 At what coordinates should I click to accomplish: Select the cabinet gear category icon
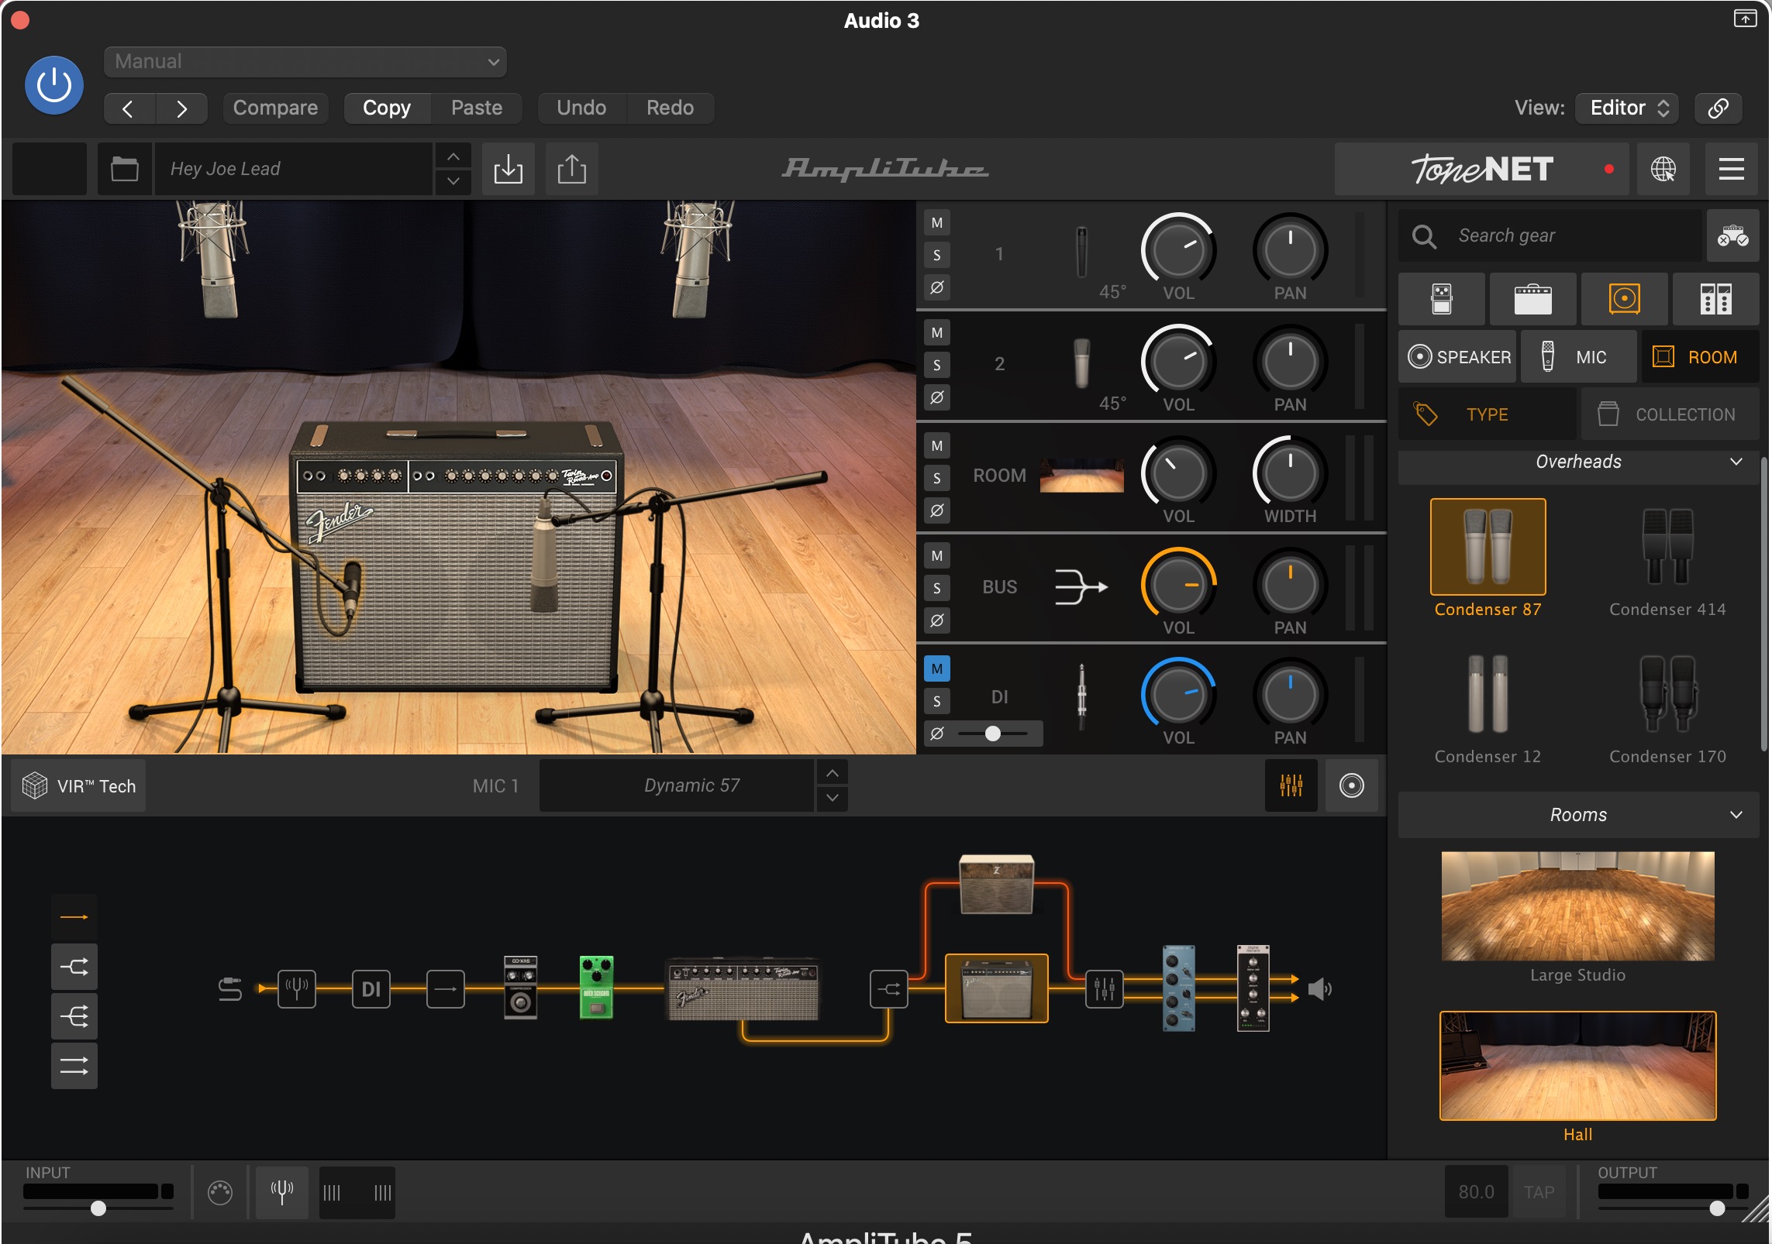point(1624,299)
